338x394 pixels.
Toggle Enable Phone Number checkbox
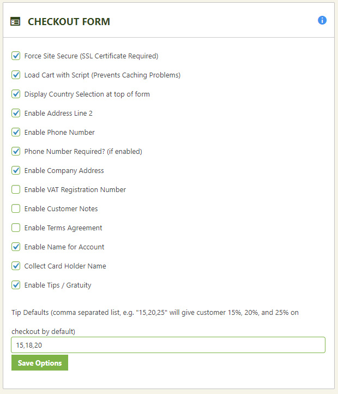click(16, 132)
